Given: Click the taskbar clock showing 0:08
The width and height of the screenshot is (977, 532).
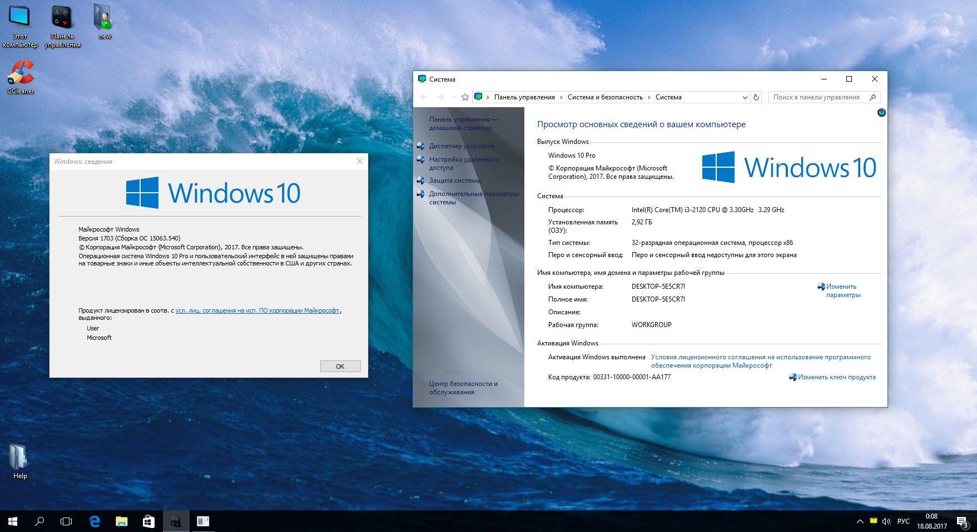Looking at the screenshot, I should [932, 521].
